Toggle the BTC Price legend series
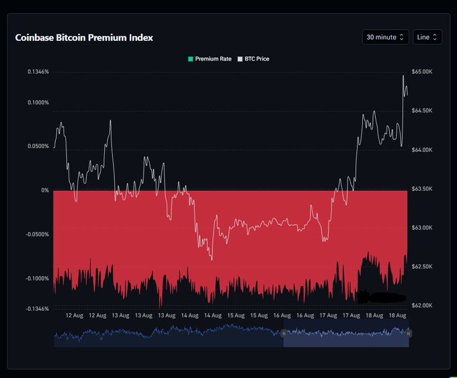The image size is (457, 378). [x=253, y=59]
